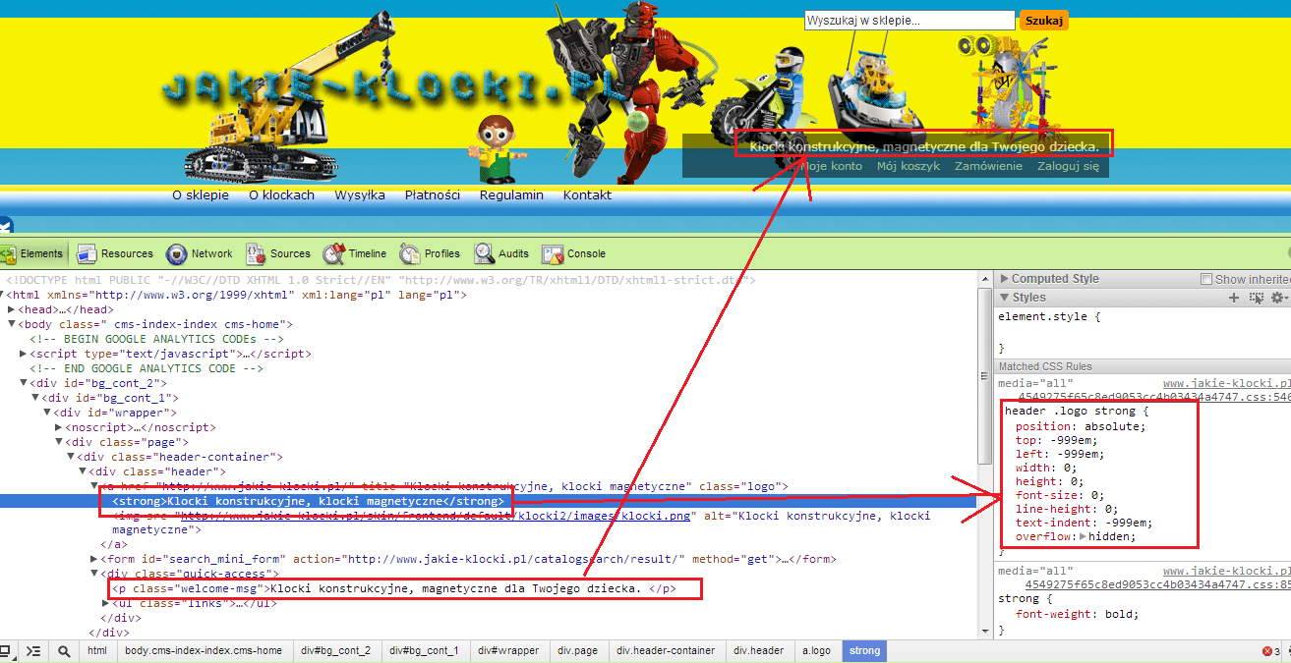Open the Moje konto link
1291x663 pixels.
tap(831, 166)
